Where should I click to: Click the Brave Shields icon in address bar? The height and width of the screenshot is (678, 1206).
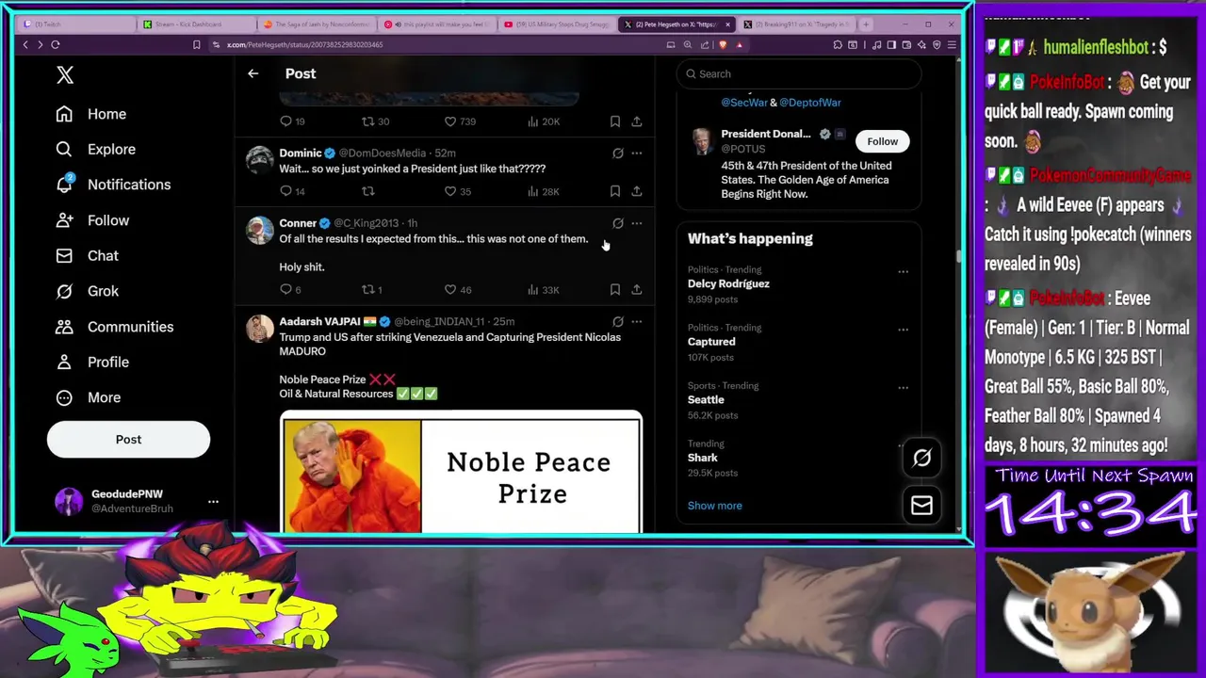(723, 44)
